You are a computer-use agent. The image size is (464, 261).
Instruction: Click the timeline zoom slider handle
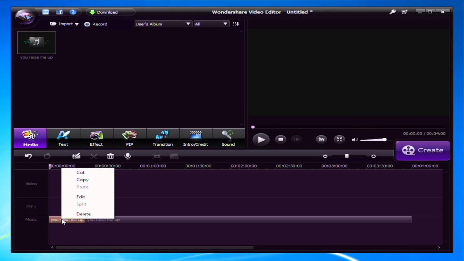click(x=347, y=156)
